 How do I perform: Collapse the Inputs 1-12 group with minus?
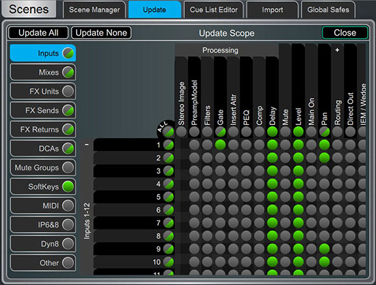point(87,145)
